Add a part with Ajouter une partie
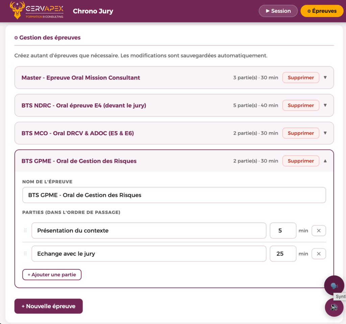Screen dimensions: 346x324 [52, 275]
